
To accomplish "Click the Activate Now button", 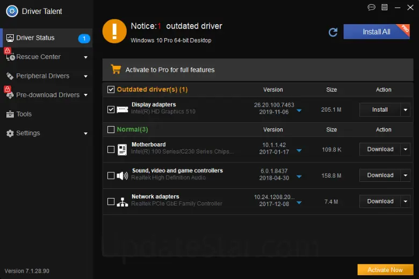I will click(385, 270).
